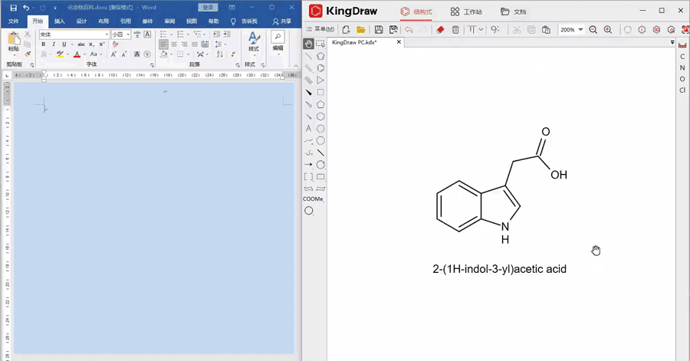690x361 pixels.
Task: Select the COOMe group template tool
Action: (x=313, y=199)
